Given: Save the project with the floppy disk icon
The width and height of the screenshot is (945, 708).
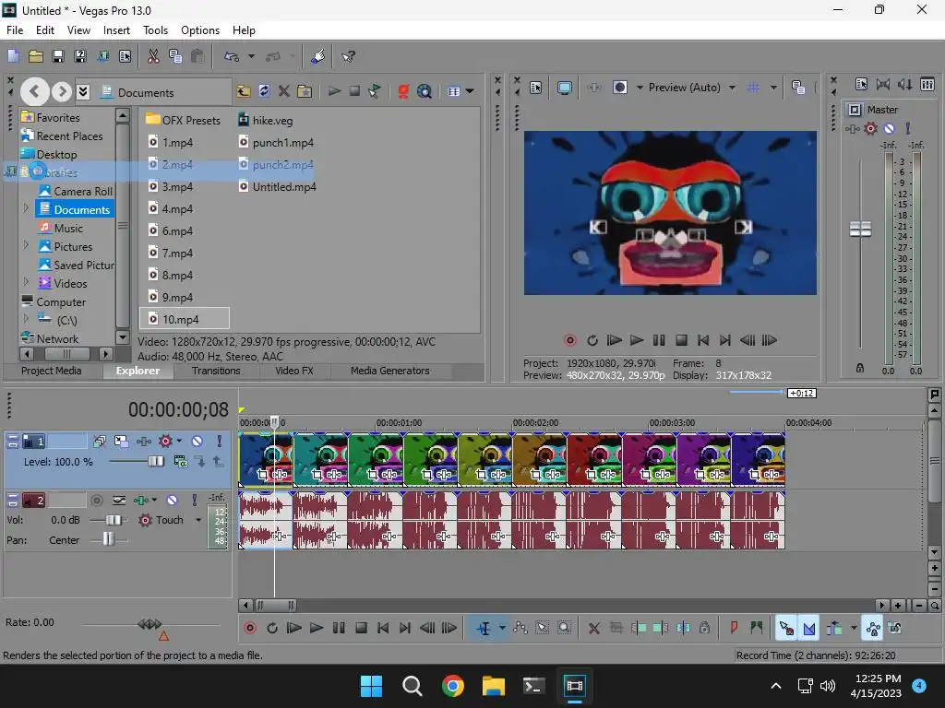Looking at the screenshot, I should tap(58, 56).
